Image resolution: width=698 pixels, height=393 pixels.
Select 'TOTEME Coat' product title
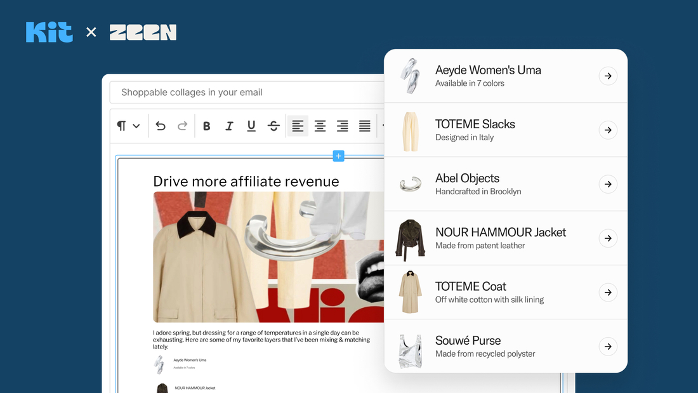[x=471, y=286]
